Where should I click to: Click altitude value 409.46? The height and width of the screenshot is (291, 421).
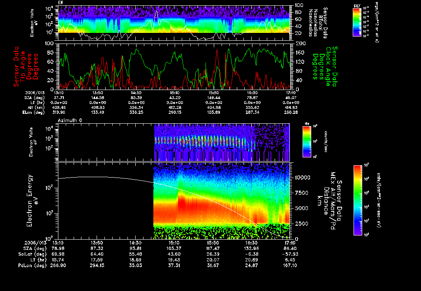[x=59, y=107]
